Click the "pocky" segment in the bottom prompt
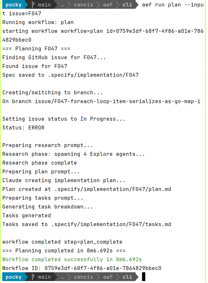The image size is (208, 283). pyautogui.click(x=14, y=277)
